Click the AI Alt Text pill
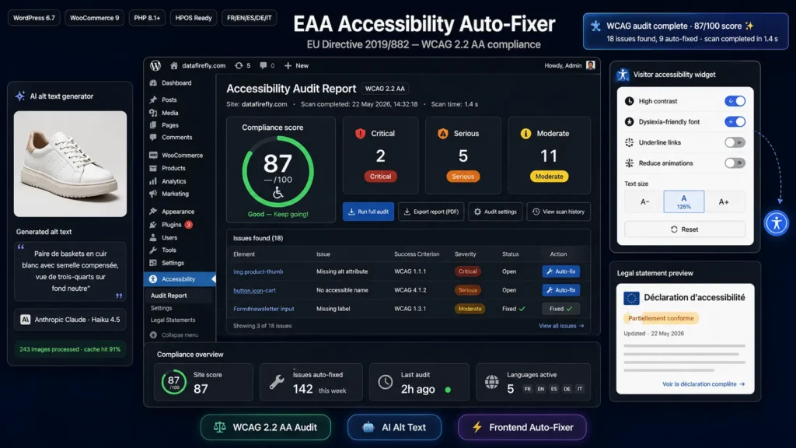The width and height of the screenshot is (796, 448). click(394, 427)
